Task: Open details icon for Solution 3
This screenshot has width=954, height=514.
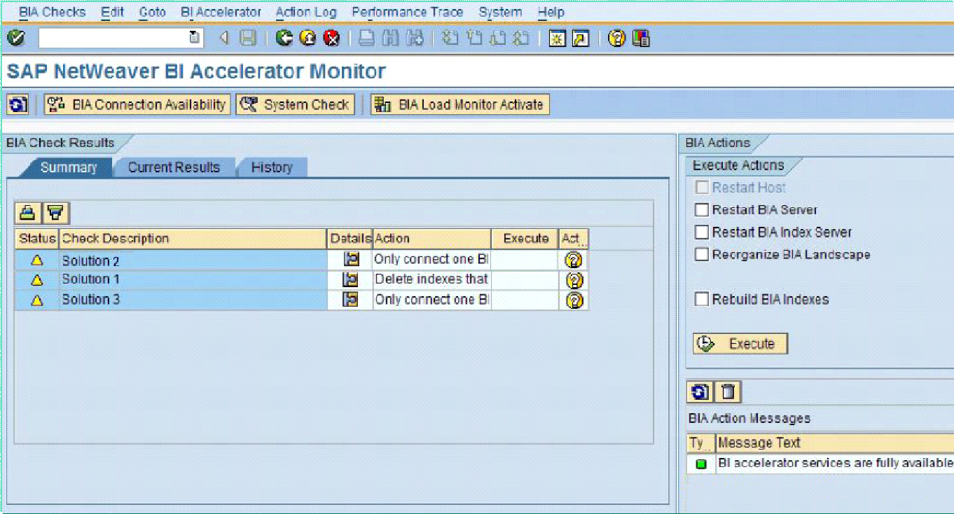Action: click(x=351, y=300)
